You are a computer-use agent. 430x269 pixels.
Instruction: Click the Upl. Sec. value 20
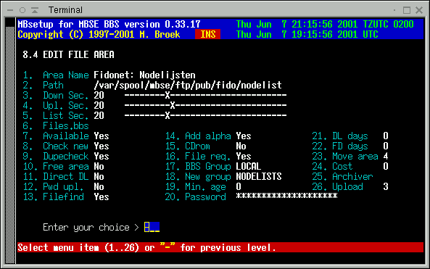pos(99,105)
